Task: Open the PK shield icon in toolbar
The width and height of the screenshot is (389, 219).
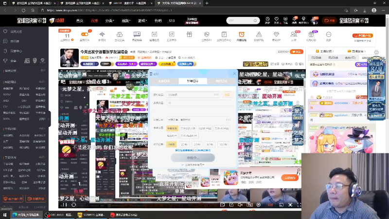Action: coord(206,35)
